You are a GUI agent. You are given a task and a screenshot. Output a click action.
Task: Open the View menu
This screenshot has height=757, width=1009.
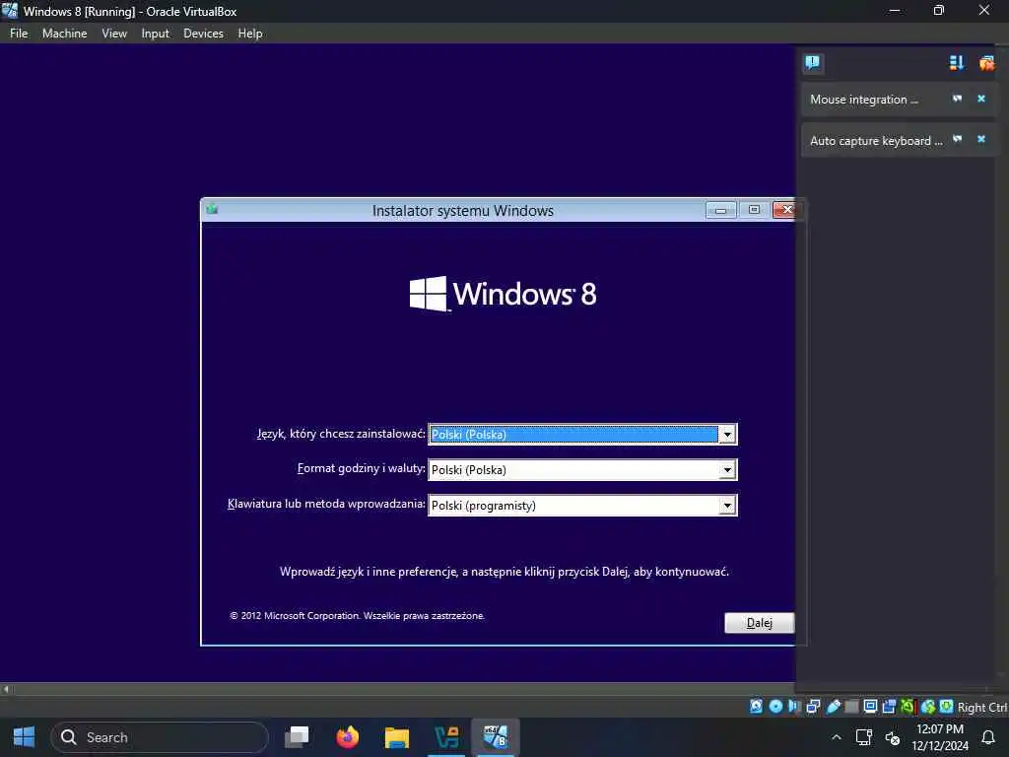pos(114,33)
